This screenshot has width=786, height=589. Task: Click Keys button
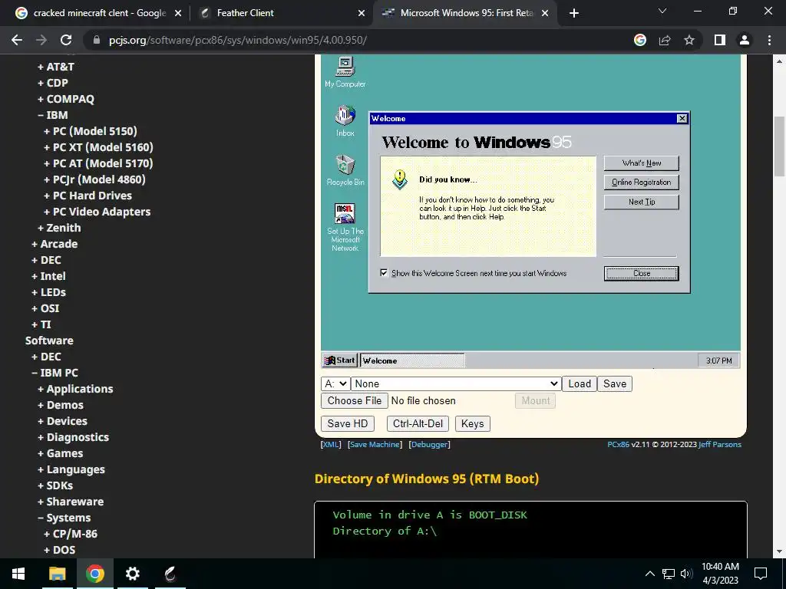(x=472, y=423)
